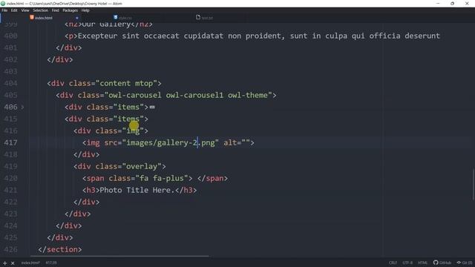475x267 pixels.
Task: Click the alt attribute on line 417
Action: point(237,142)
